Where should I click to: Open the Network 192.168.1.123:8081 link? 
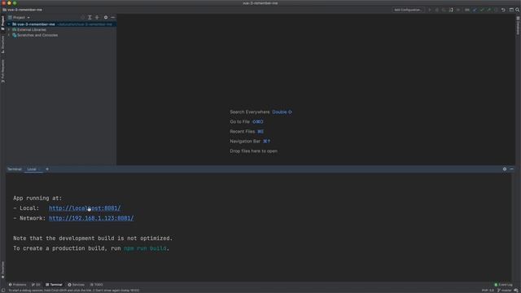91,218
